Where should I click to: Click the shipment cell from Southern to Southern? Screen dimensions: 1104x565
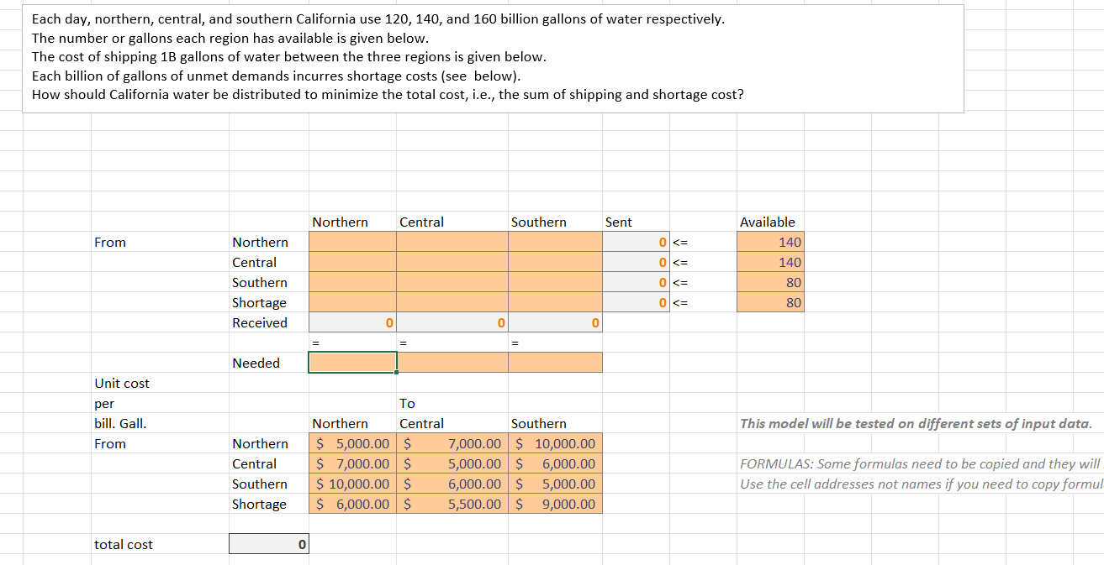[554, 282]
